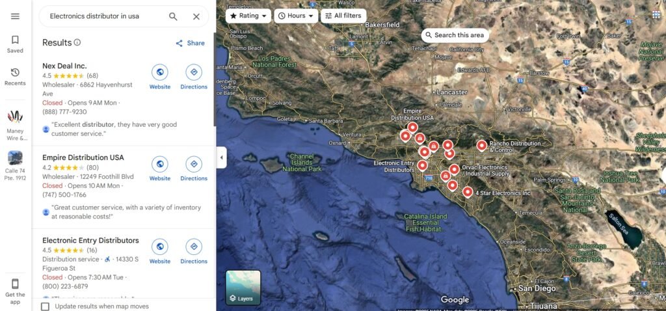Share the results list

(x=190, y=43)
